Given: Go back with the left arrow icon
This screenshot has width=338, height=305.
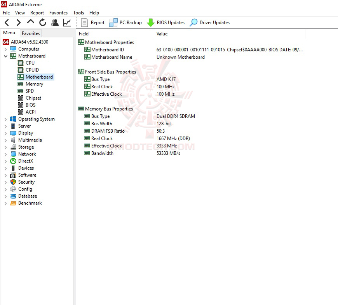Looking at the screenshot, I should click(x=7, y=23).
